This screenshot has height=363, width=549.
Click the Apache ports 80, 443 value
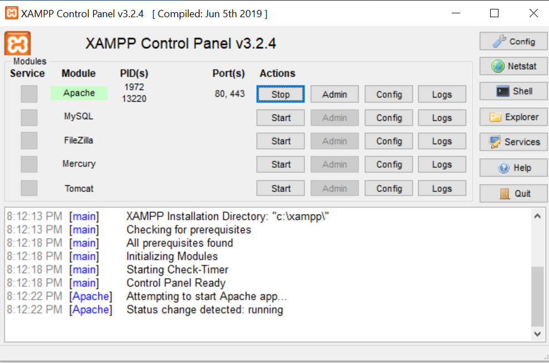pyautogui.click(x=230, y=94)
